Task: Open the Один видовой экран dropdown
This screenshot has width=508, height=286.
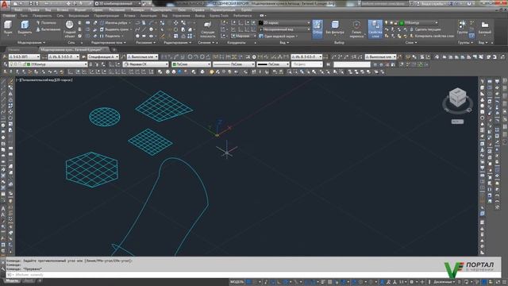Action: (279, 36)
